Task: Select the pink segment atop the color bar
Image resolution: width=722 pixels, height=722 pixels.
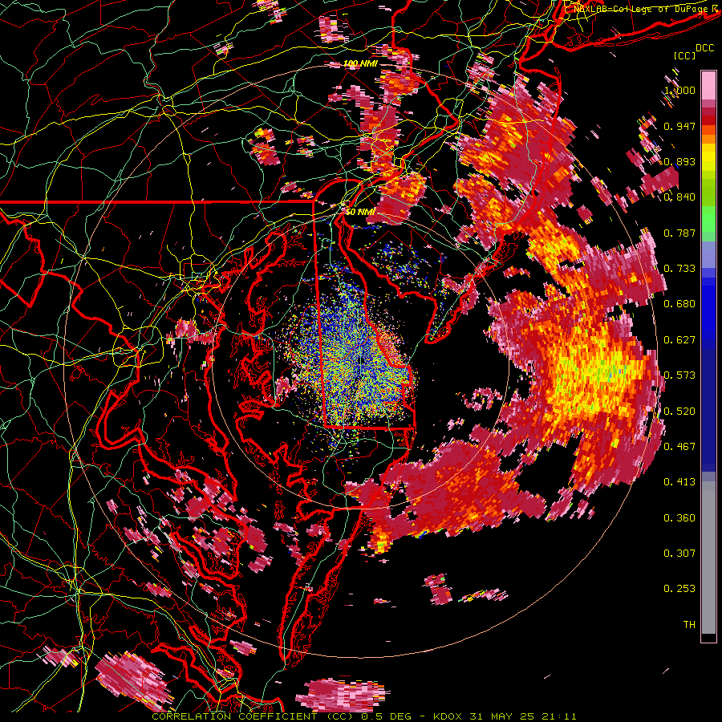Action: (708, 85)
